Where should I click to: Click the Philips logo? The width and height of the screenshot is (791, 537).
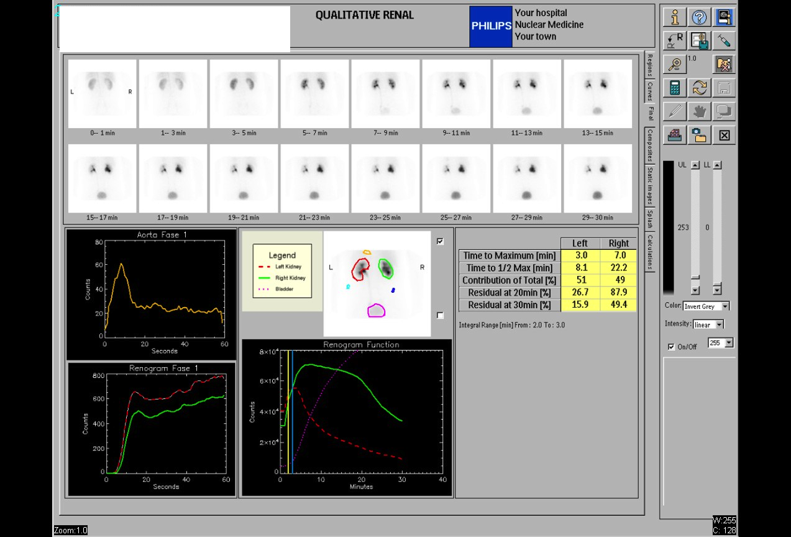click(492, 26)
